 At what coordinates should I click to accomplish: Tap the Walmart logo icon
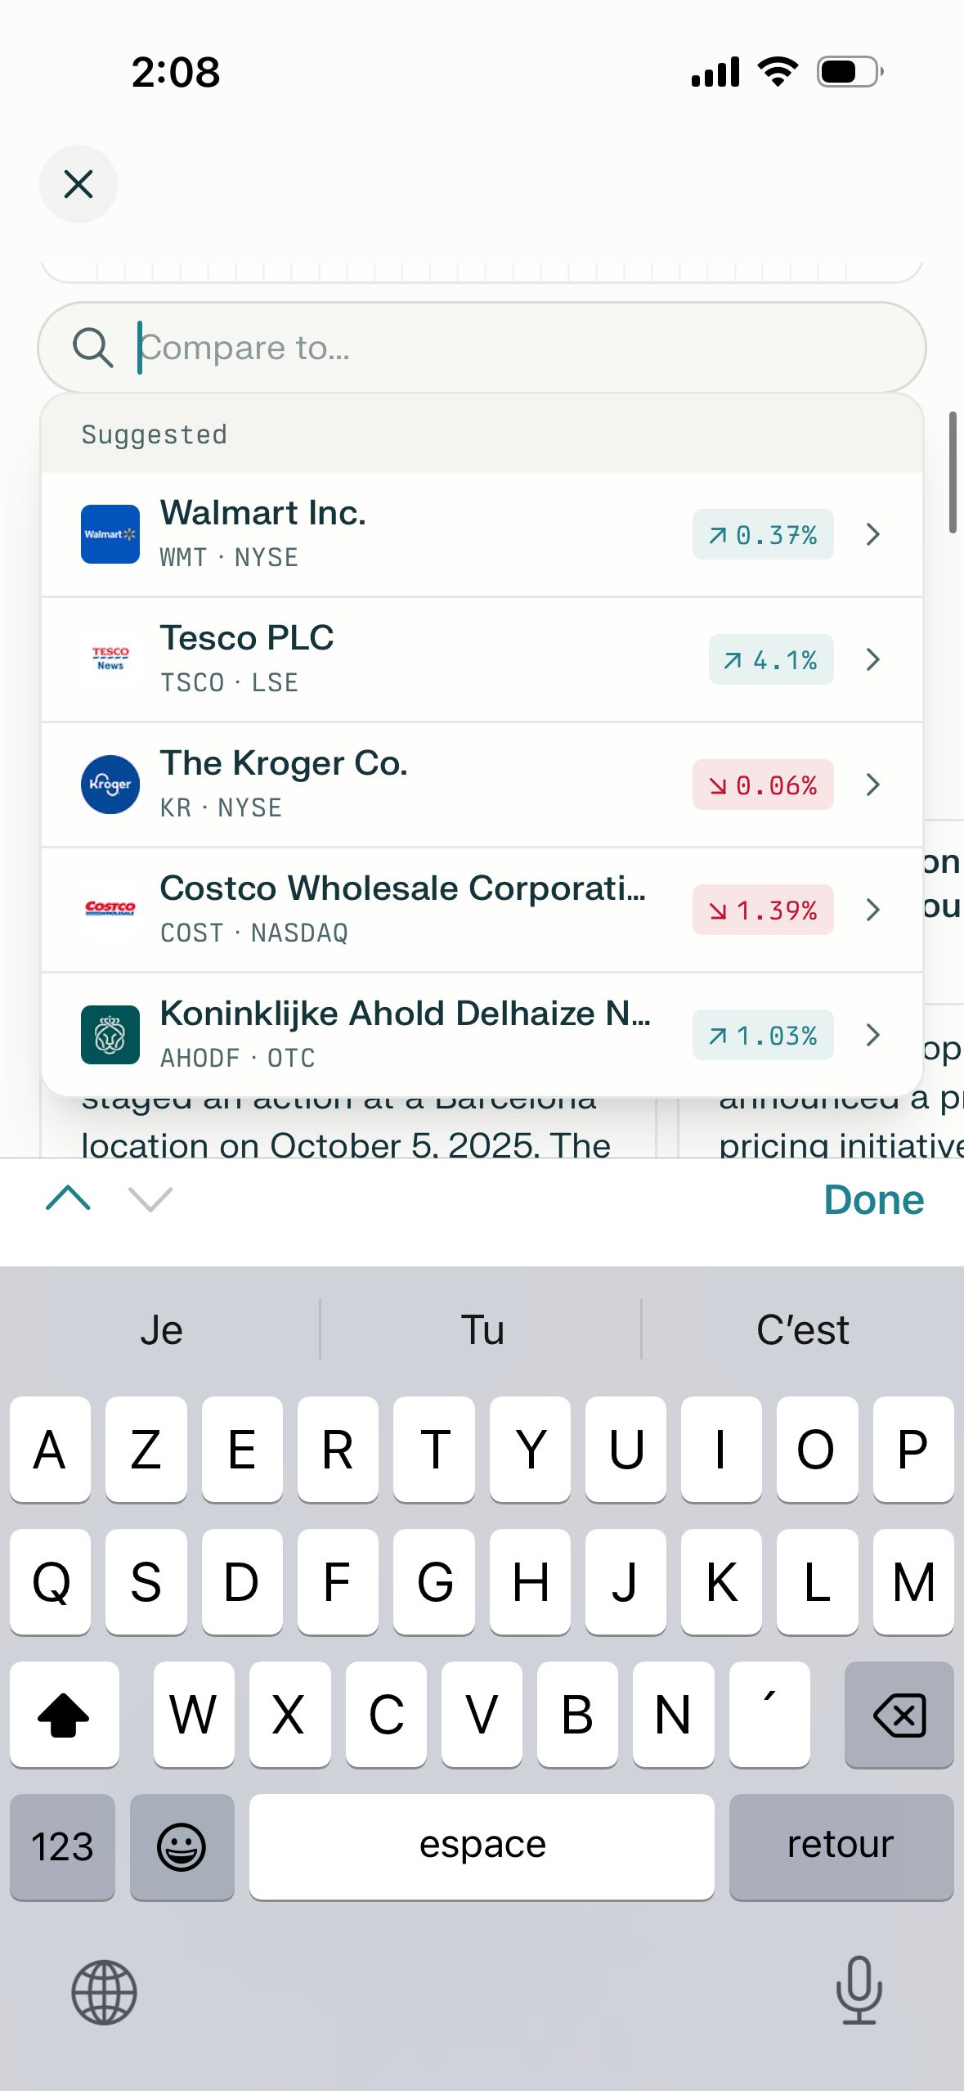tap(110, 534)
